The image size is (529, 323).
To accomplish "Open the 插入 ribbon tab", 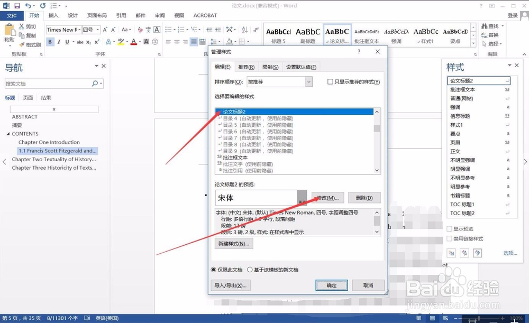I will pos(53,15).
